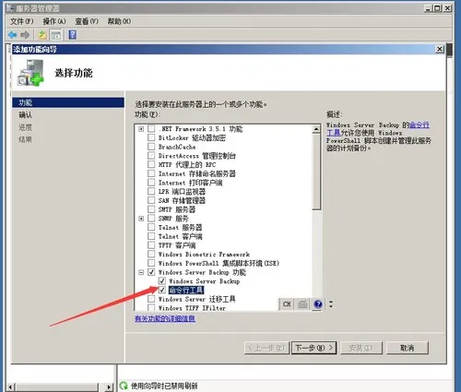This screenshot has height=392, width=461.
Task: Select the Windows TIFF IFilter row
Action: (192, 308)
